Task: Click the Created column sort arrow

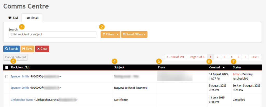Action: 224,68
